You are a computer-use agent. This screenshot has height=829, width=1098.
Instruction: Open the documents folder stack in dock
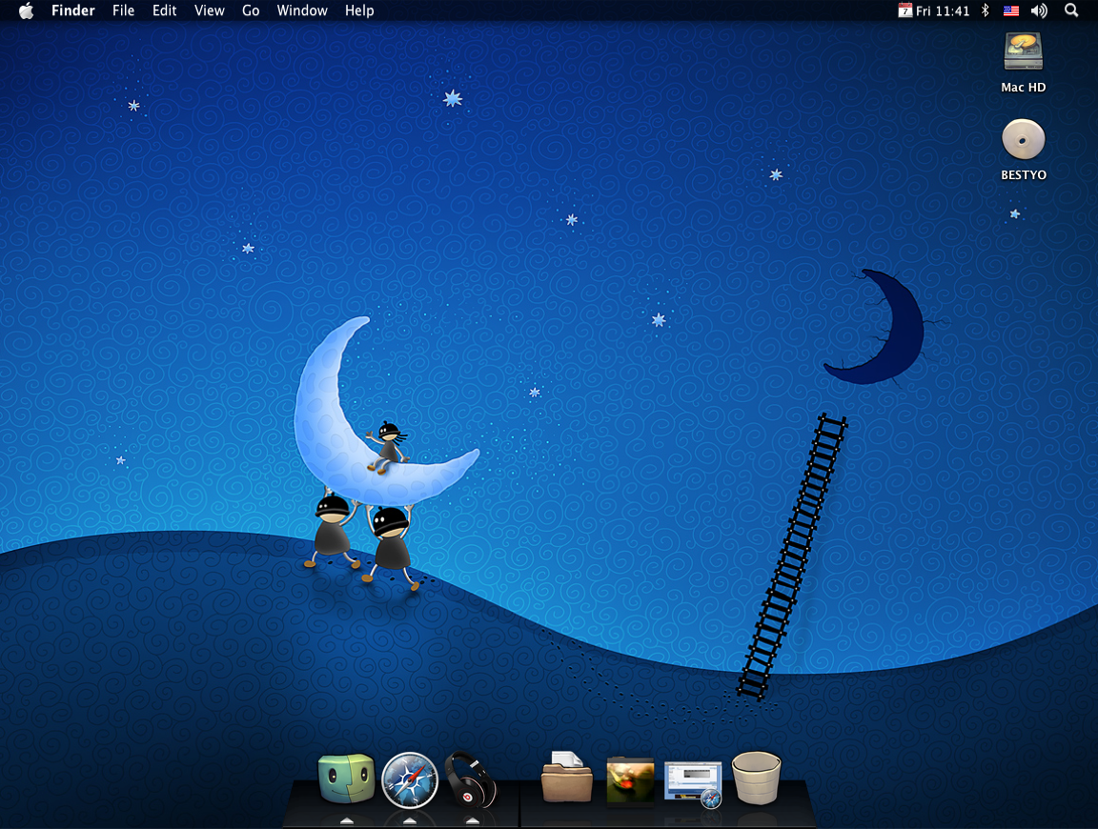567,778
